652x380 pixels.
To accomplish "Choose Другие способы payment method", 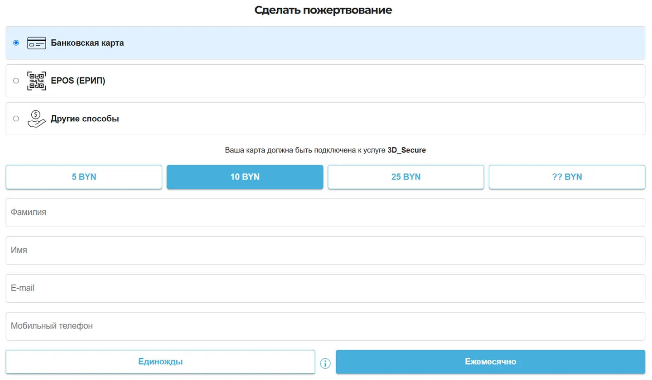I will (16, 119).
